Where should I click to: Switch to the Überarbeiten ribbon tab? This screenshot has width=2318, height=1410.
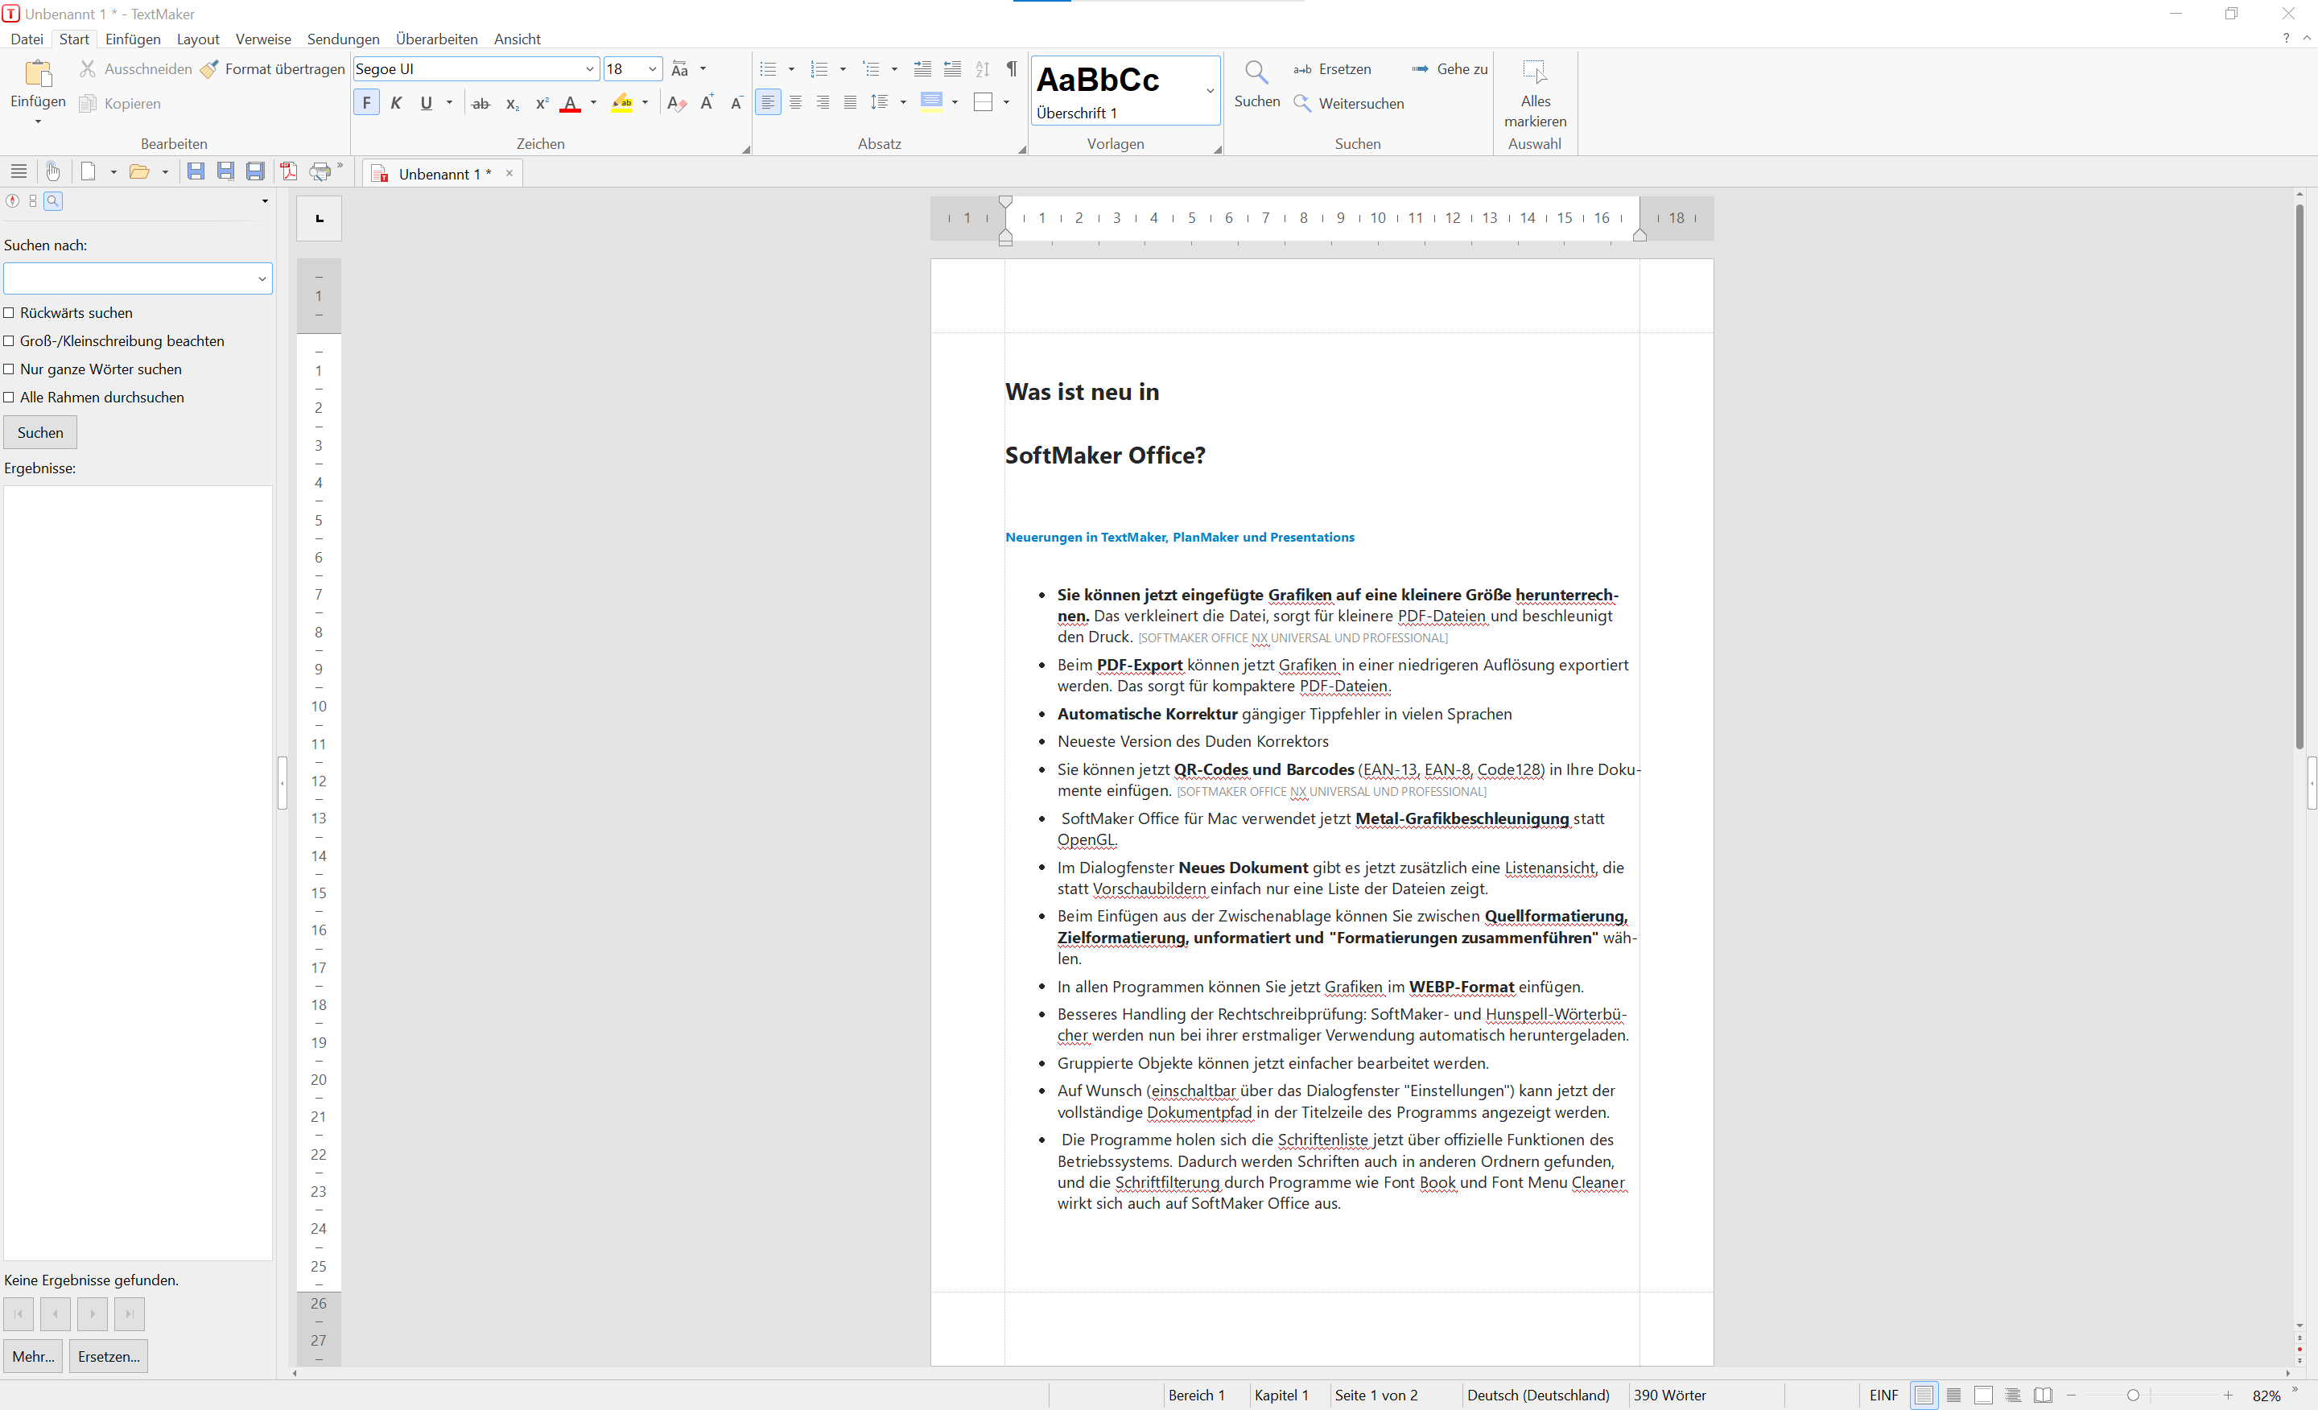coord(436,39)
